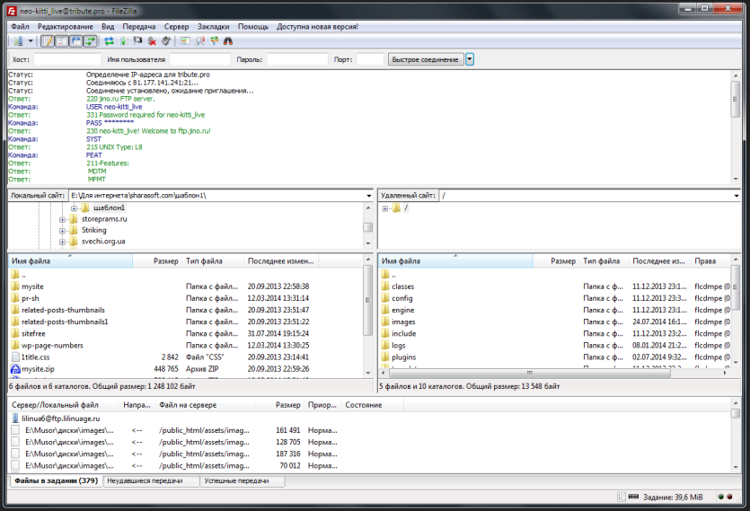Focus the Порт input field

click(370, 59)
